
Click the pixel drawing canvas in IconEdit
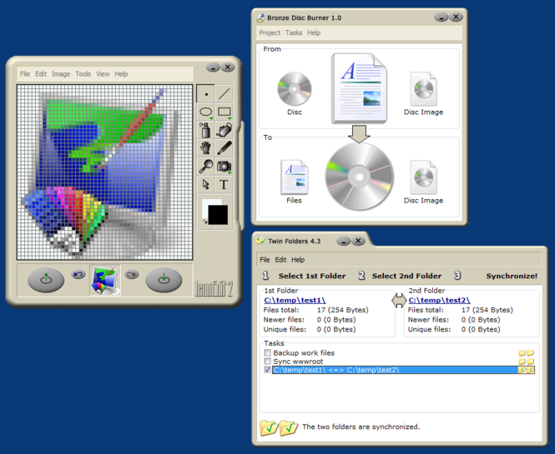pos(105,172)
